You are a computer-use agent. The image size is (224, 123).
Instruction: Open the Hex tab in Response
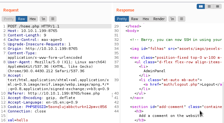coord(146,19)
